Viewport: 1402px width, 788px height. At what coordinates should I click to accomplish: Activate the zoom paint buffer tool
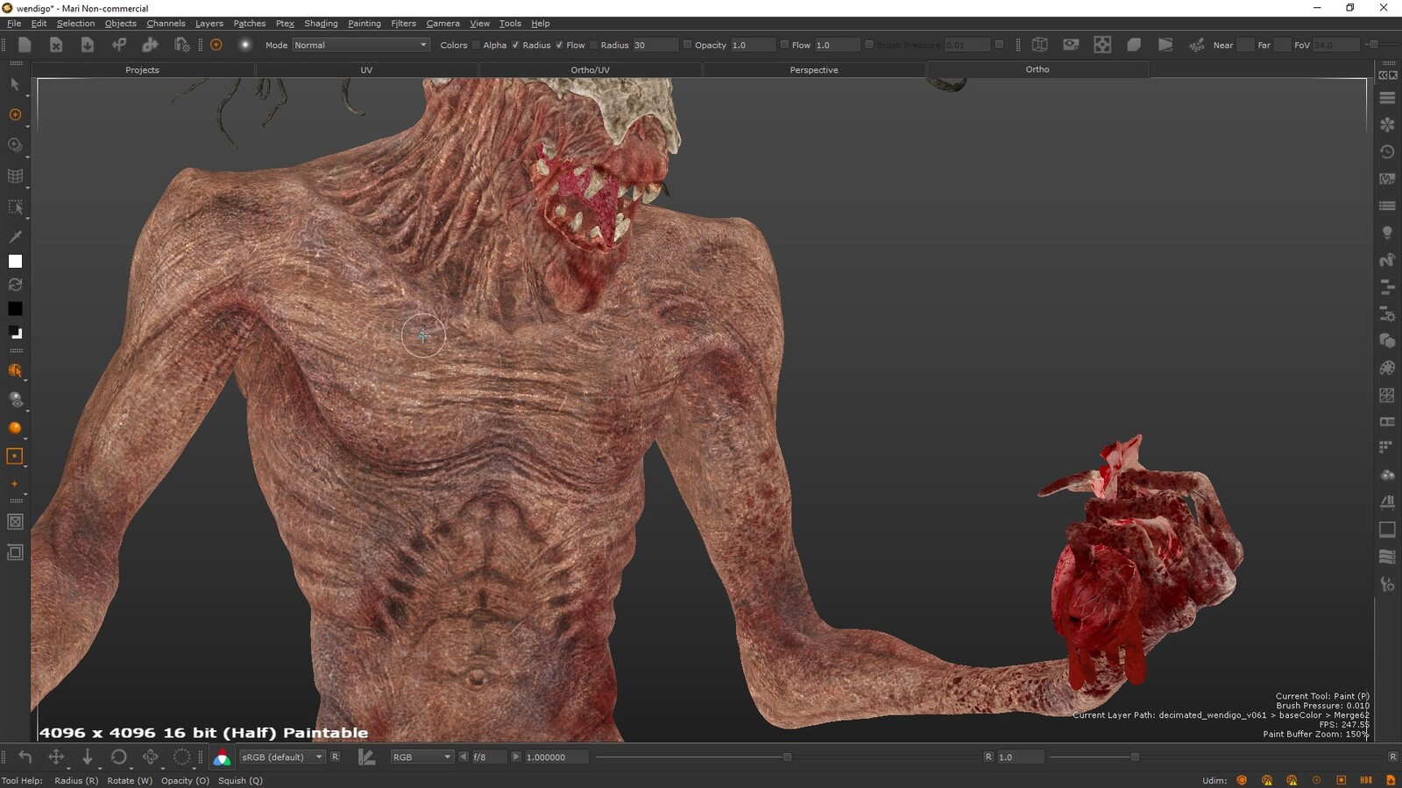(15, 144)
